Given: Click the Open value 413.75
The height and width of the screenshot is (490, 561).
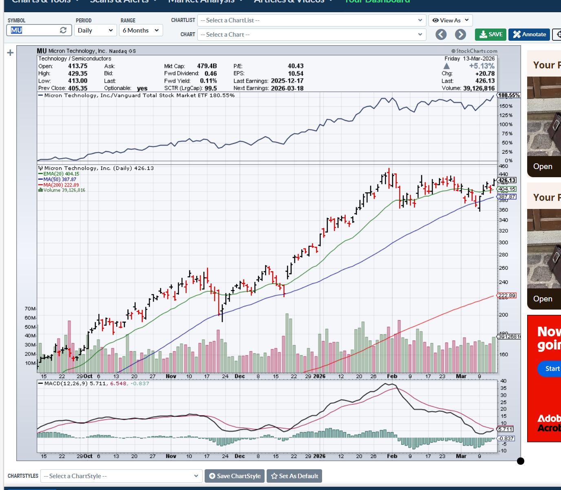Looking at the screenshot, I should click(x=77, y=66).
